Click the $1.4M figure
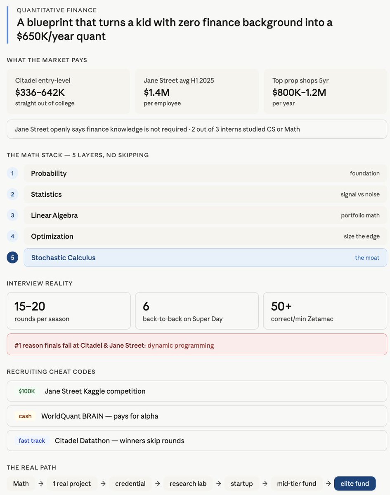390x495 pixels. click(157, 92)
